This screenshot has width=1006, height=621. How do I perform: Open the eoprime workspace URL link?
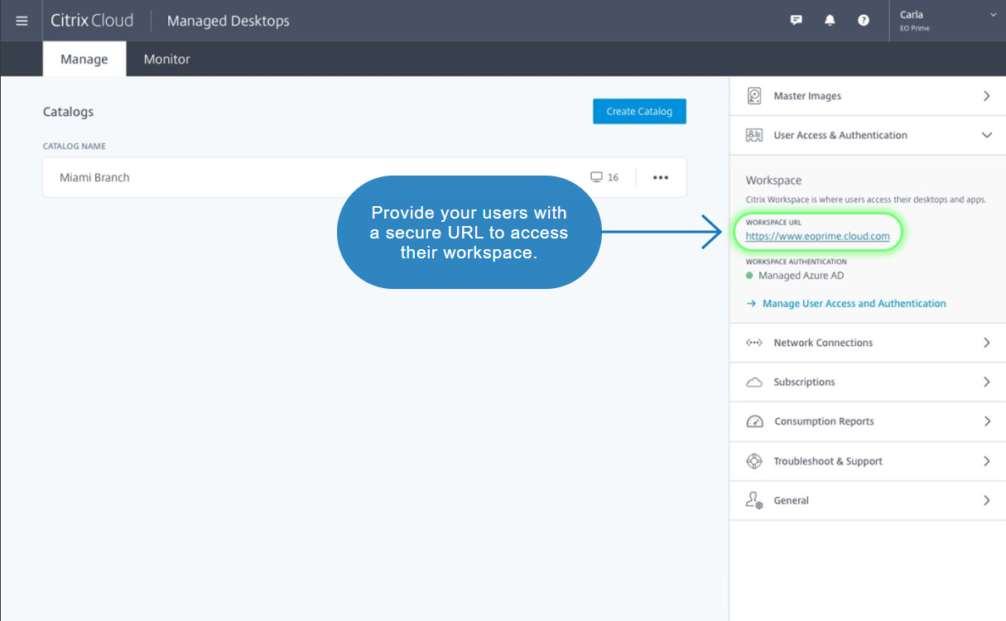817,236
